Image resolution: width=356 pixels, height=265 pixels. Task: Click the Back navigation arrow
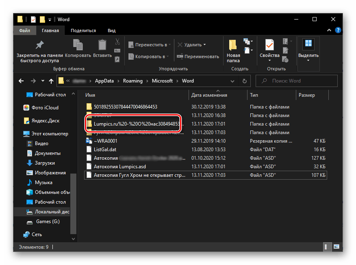coord(21,81)
